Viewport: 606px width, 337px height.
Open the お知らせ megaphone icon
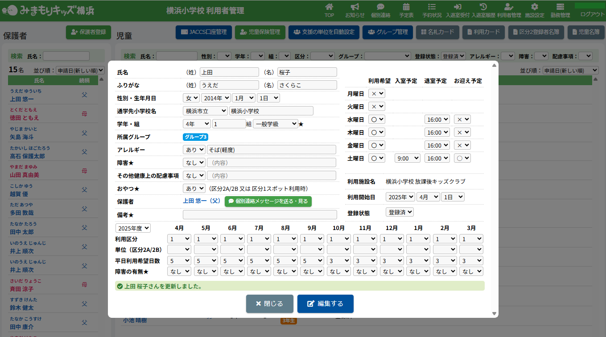coord(355,7)
